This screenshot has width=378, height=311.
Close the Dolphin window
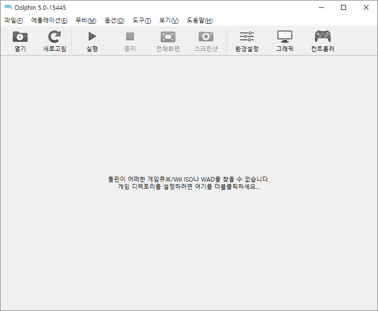click(366, 7)
